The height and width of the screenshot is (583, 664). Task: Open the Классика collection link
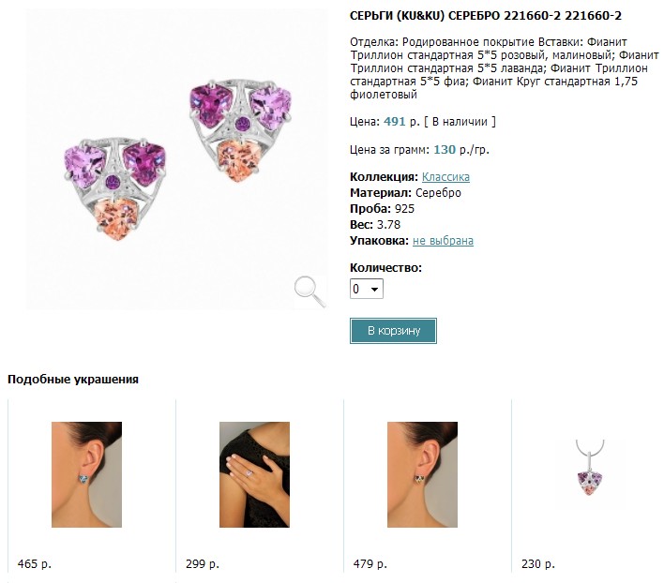(x=445, y=176)
